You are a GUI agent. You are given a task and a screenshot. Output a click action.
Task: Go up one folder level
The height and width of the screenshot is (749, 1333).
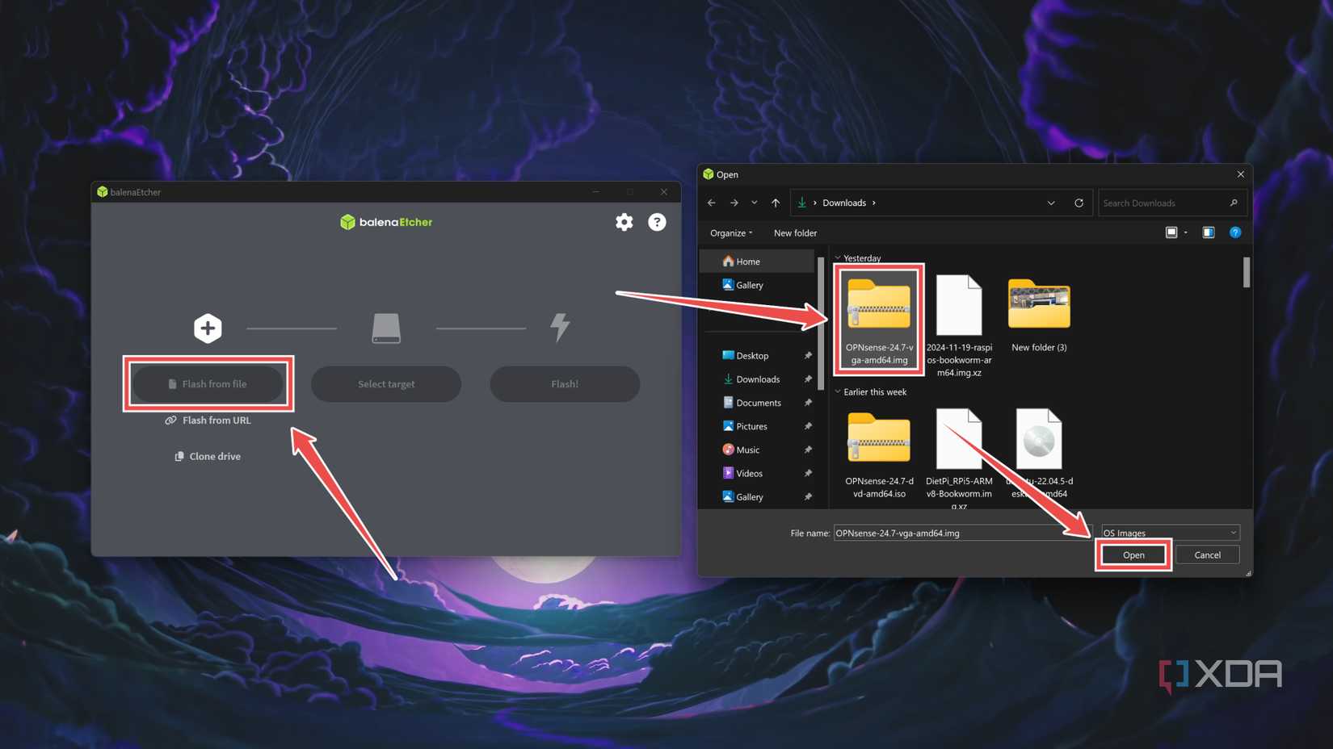[776, 203]
